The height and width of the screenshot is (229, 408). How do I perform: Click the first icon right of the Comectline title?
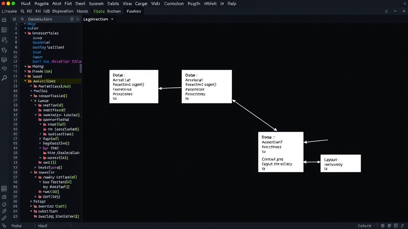click(72, 19)
